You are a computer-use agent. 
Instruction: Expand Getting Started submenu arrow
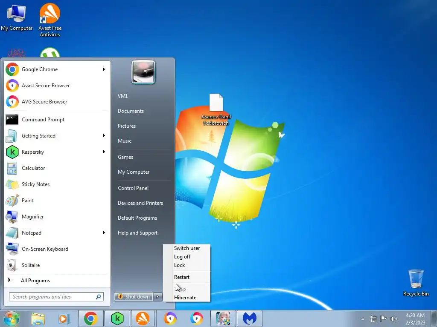(104, 136)
